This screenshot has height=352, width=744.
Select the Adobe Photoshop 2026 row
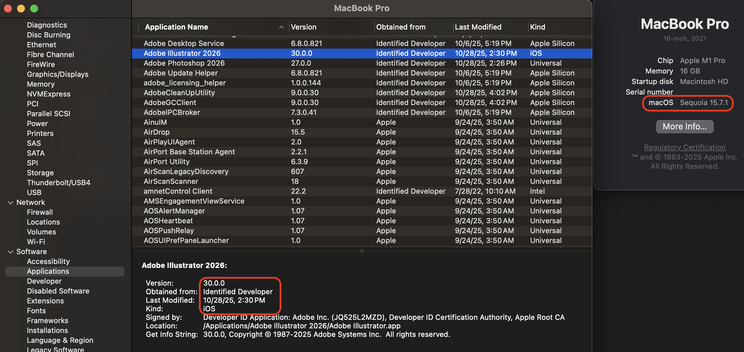pos(184,63)
